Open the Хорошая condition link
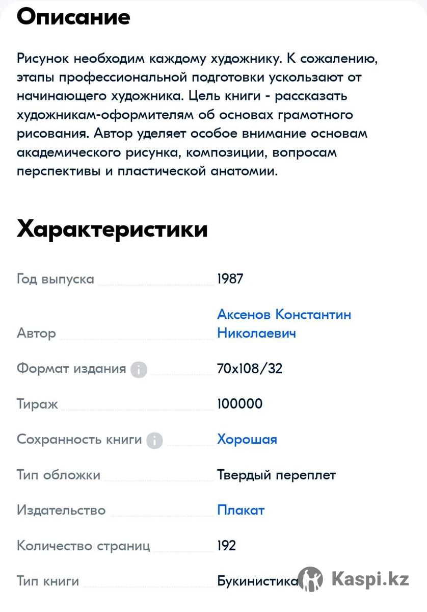The width and height of the screenshot is (427, 612). [x=247, y=440]
